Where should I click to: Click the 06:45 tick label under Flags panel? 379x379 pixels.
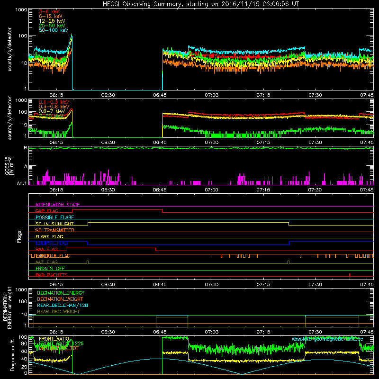pos(160,285)
